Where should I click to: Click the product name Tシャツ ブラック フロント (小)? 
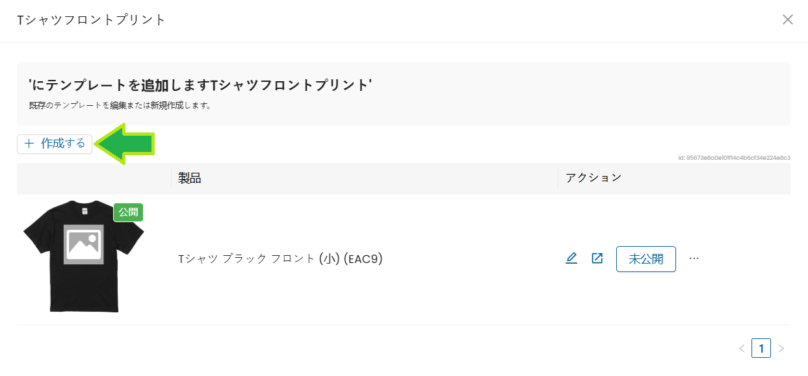click(x=280, y=259)
